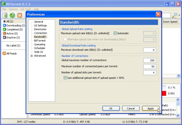Select No Label (2) entry
The image size is (182, 125).
(x=13, y=46)
